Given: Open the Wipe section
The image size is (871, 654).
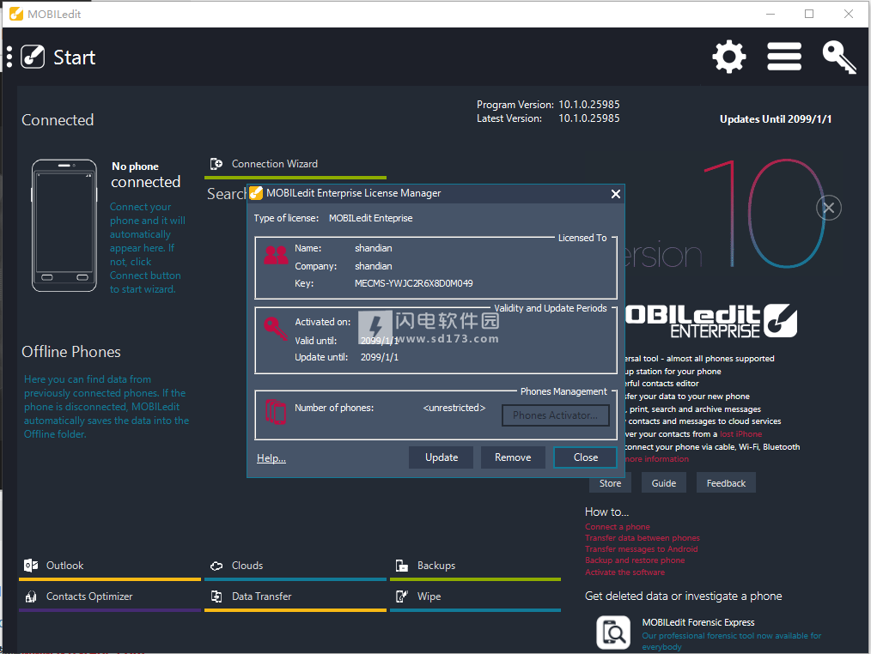Looking at the screenshot, I should (475, 597).
